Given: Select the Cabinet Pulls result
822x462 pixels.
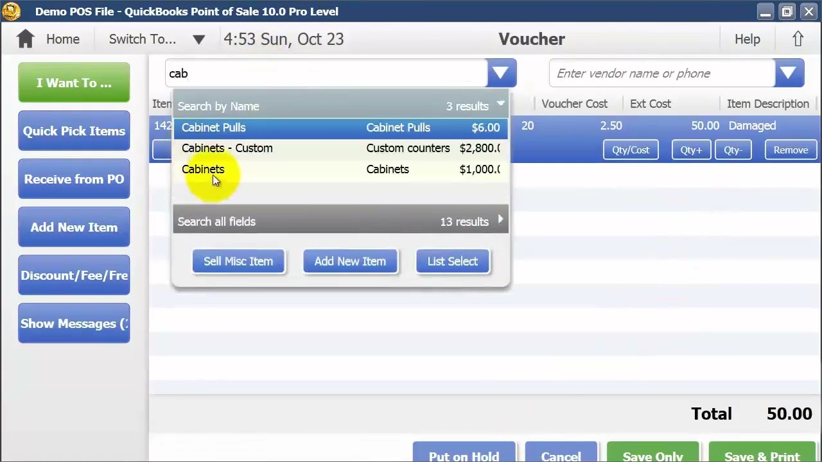Looking at the screenshot, I should point(340,127).
